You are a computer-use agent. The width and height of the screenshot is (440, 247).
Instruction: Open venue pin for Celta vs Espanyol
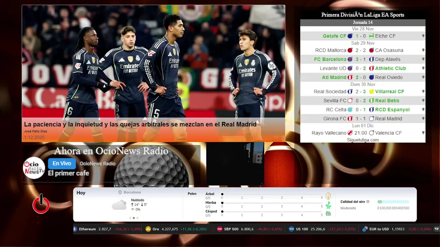[x=423, y=109]
